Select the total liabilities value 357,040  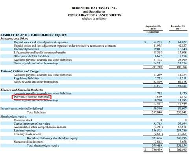click(x=157, y=112)
